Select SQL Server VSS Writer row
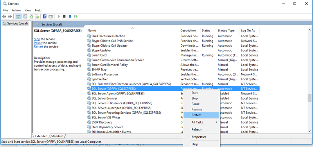The image size is (313, 147). tap(173, 117)
